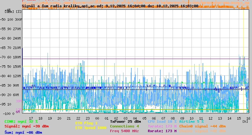This screenshot has width=252, height=135.
Task: Click hour label '16' on x-axis
Action: pyautogui.click(x=248, y=118)
